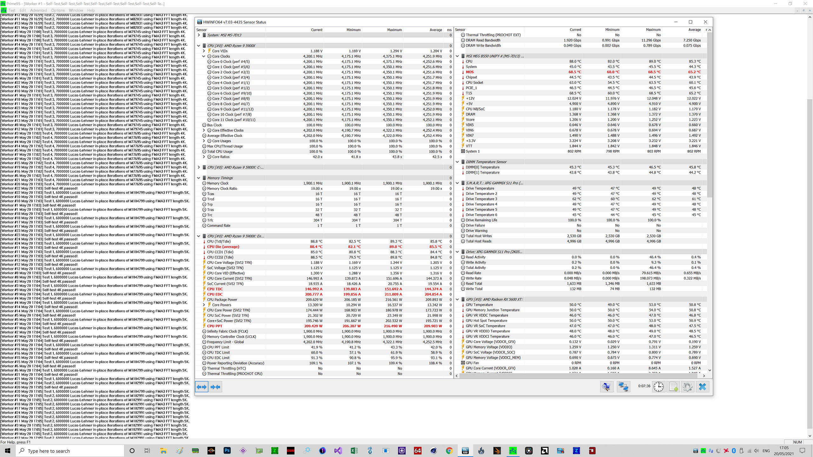Open the Advanced menu in Prime95
Screen dimensions: 813x457
click(38, 10)
